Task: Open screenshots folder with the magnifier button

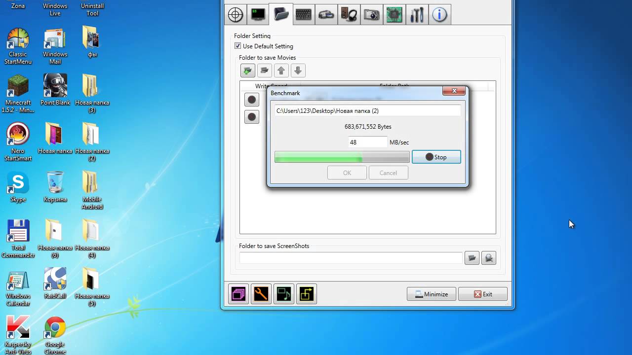Action: pos(489,258)
